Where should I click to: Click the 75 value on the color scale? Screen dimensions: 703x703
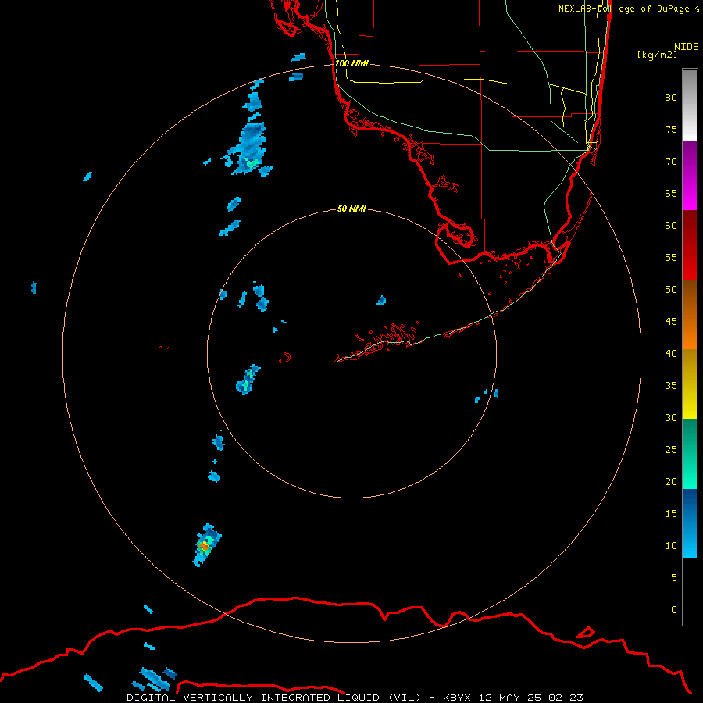click(x=671, y=129)
